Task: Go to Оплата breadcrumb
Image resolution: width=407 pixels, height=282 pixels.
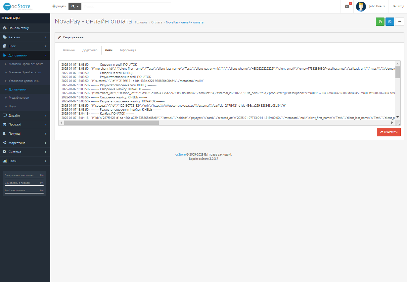Action: (157, 22)
